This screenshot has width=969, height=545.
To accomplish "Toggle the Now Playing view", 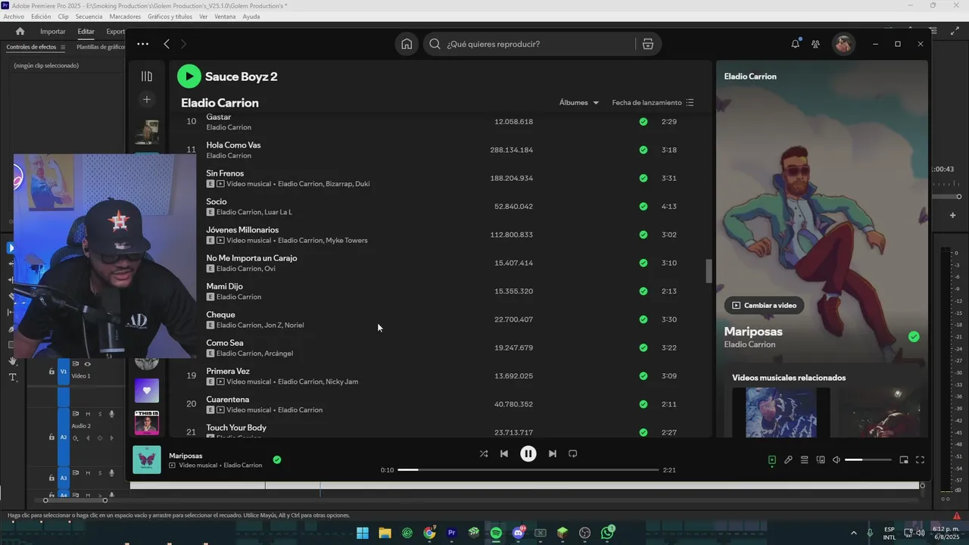I will click(772, 459).
